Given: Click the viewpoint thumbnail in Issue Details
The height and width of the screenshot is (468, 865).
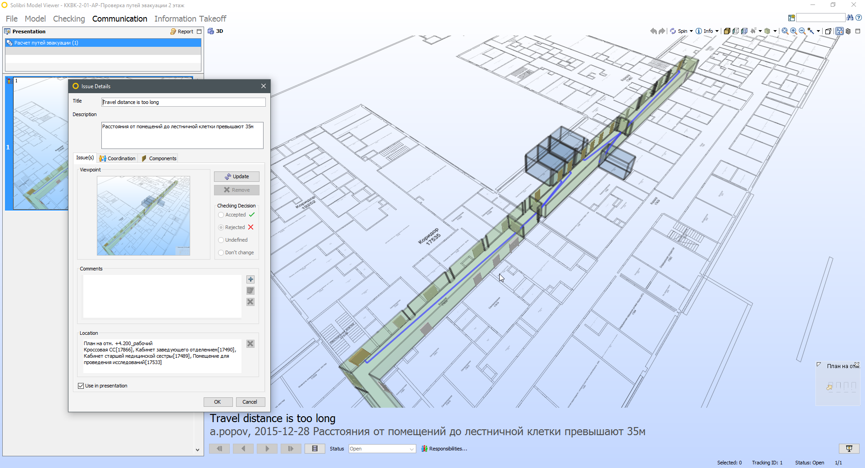Looking at the screenshot, I should tap(143, 216).
